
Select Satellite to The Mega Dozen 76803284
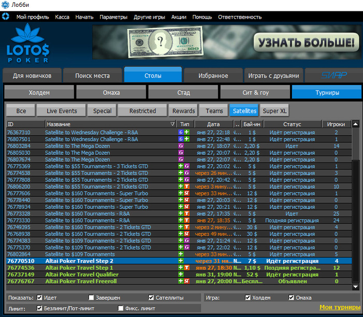[179, 146]
